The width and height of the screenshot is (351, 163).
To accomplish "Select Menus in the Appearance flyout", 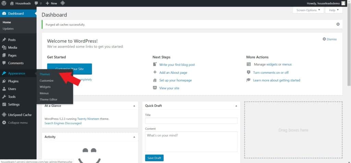I will 44,93.
